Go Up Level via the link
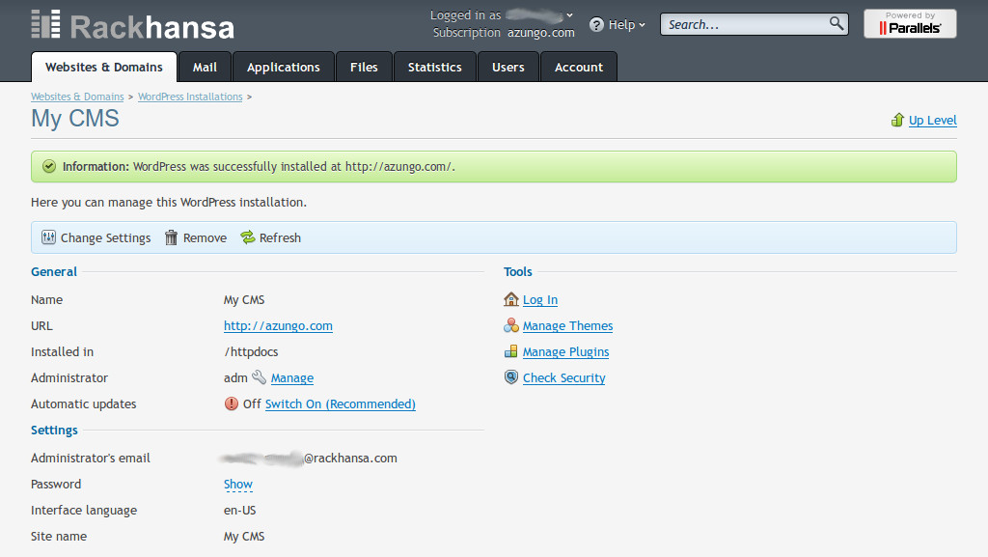Viewport: 988px width, 557px height. pos(933,120)
